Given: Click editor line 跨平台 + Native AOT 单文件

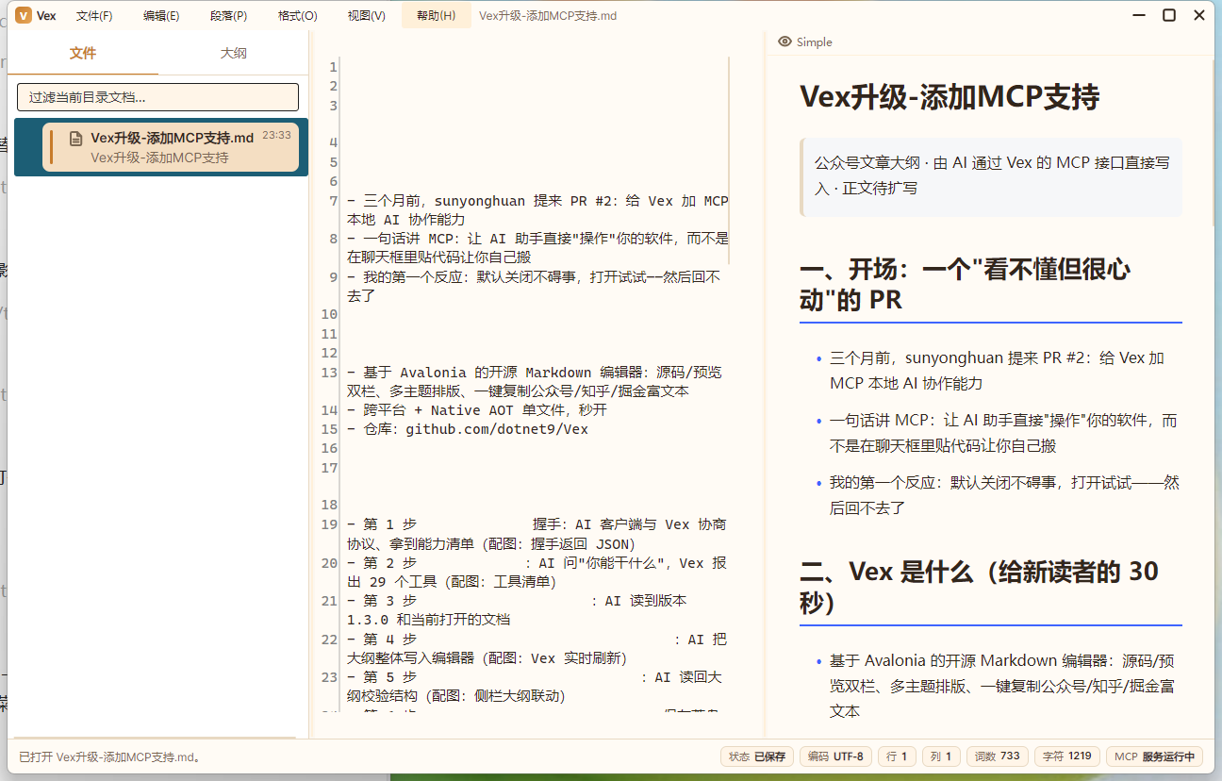Looking at the screenshot, I should tap(477, 410).
